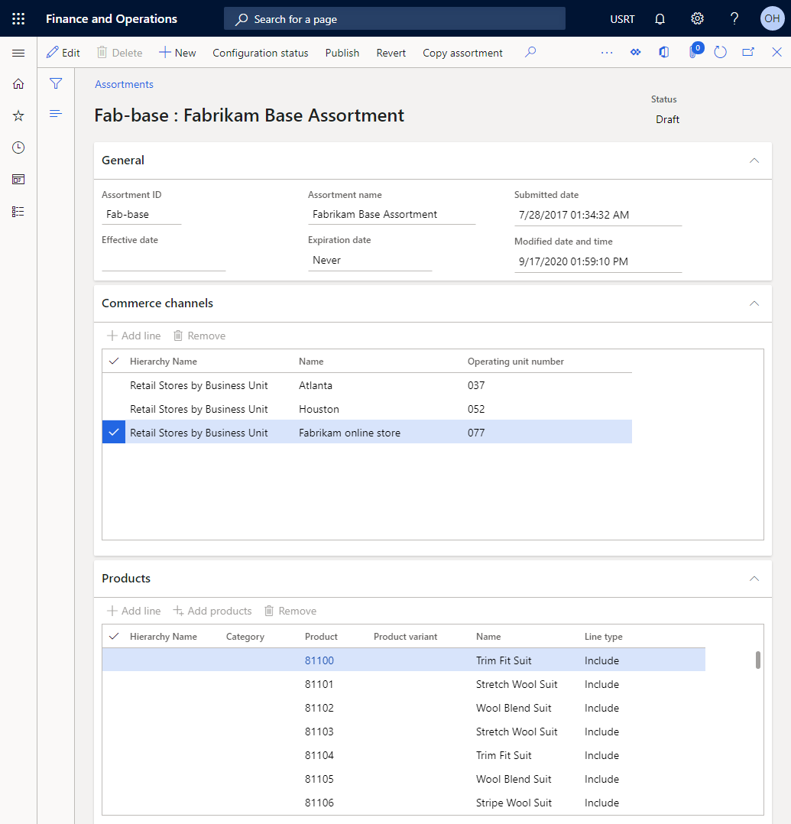Open Configuration status menu

pyautogui.click(x=260, y=53)
